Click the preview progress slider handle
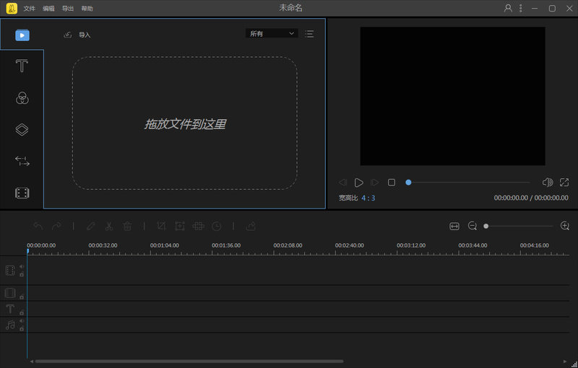Image resolution: width=578 pixels, height=368 pixels. 408,182
